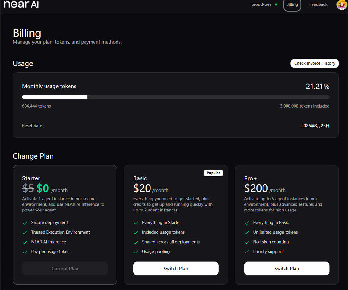Click the disabled Current Plan button

tap(65, 269)
